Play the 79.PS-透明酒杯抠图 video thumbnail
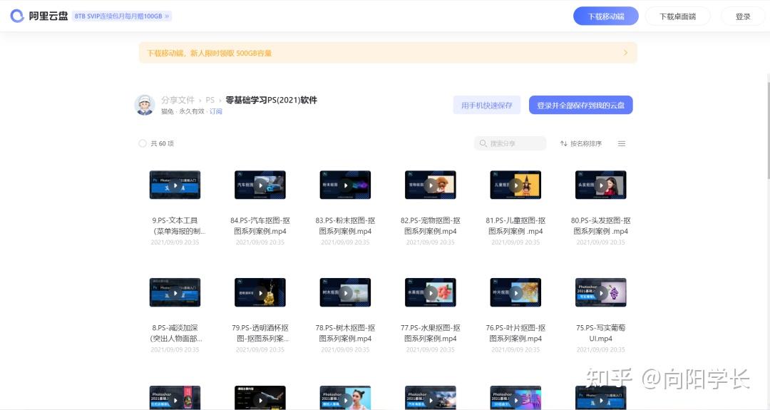This screenshot has height=410, width=770. [x=260, y=292]
